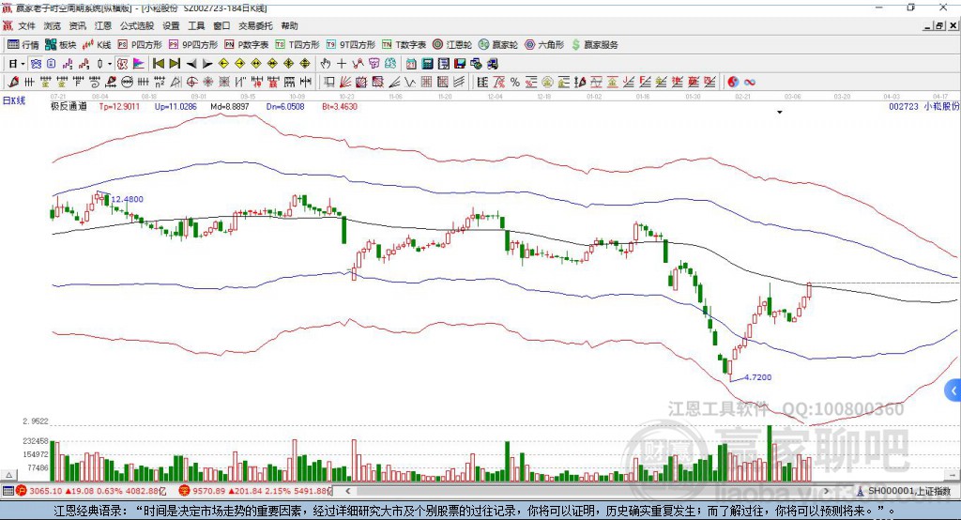961x520 pixels.
Task: Toggle the highlighted red 极反 channel button
Action: point(123,64)
